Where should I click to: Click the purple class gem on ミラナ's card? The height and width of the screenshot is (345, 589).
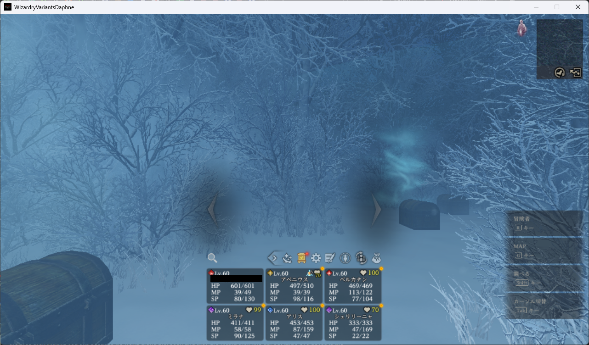[211, 310]
